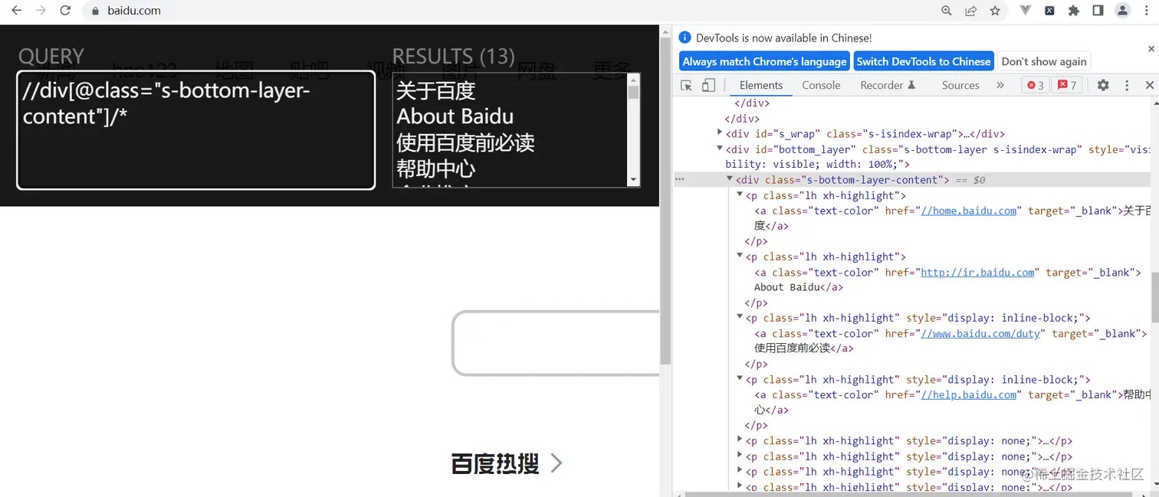Show the 7 issues counter
Image resolution: width=1159 pixels, height=497 pixels.
pyautogui.click(x=1068, y=85)
